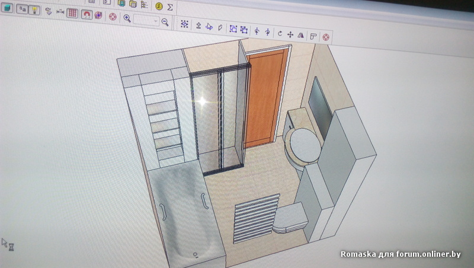Screen dimensions: 474x268
Task: Select the dimension measurement tool
Action: [60, 12]
